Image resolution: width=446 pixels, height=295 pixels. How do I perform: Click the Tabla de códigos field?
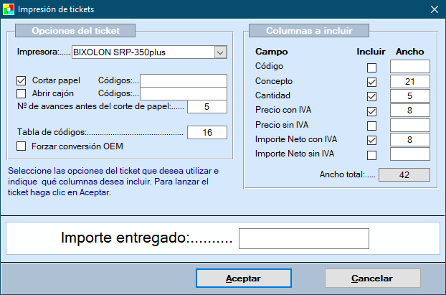(x=207, y=133)
